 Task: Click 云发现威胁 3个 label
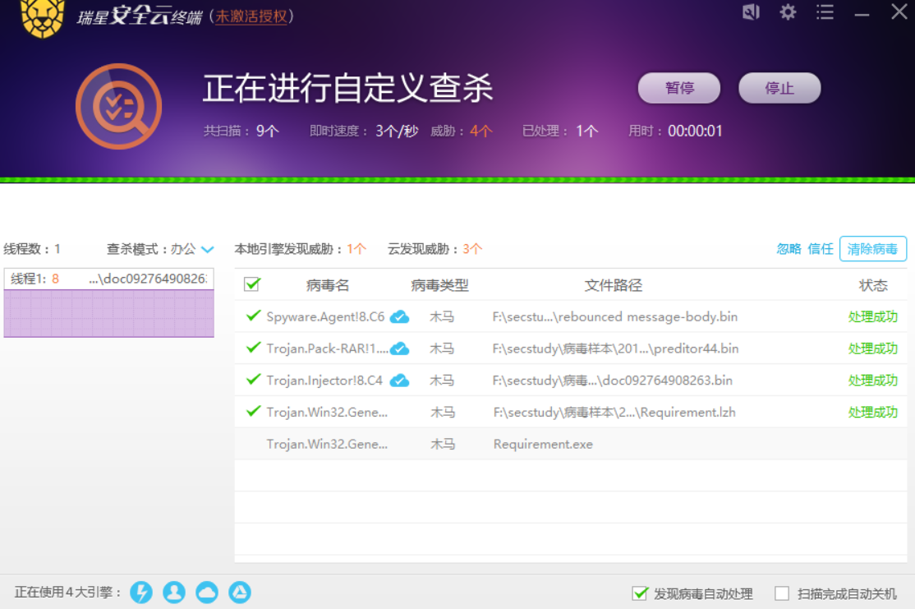tap(435, 249)
